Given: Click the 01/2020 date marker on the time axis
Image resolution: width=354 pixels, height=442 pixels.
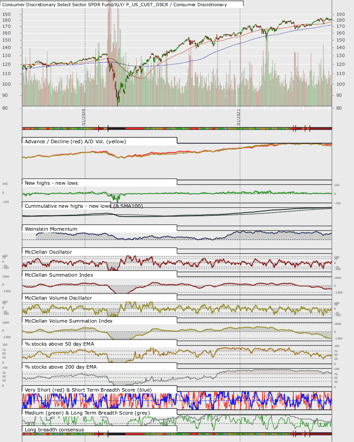Looking at the screenshot, I should (x=84, y=117).
